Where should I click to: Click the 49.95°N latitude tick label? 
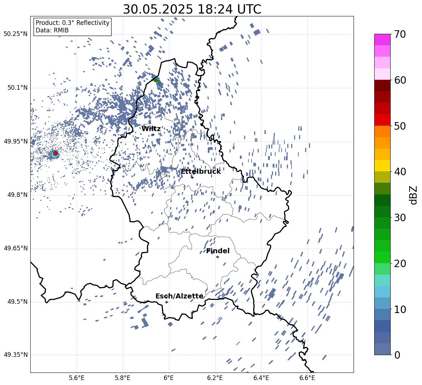(16, 141)
